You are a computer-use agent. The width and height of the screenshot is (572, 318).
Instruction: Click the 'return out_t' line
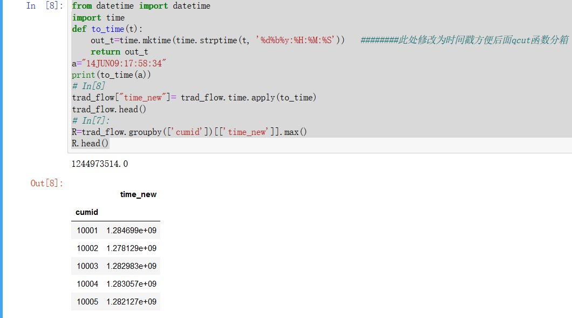(x=119, y=52)
